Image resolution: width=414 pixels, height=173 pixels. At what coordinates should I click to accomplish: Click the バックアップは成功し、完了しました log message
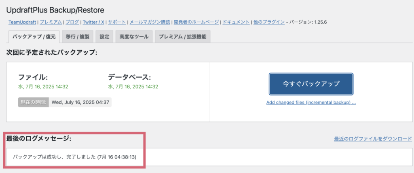(x=74, y=157)
